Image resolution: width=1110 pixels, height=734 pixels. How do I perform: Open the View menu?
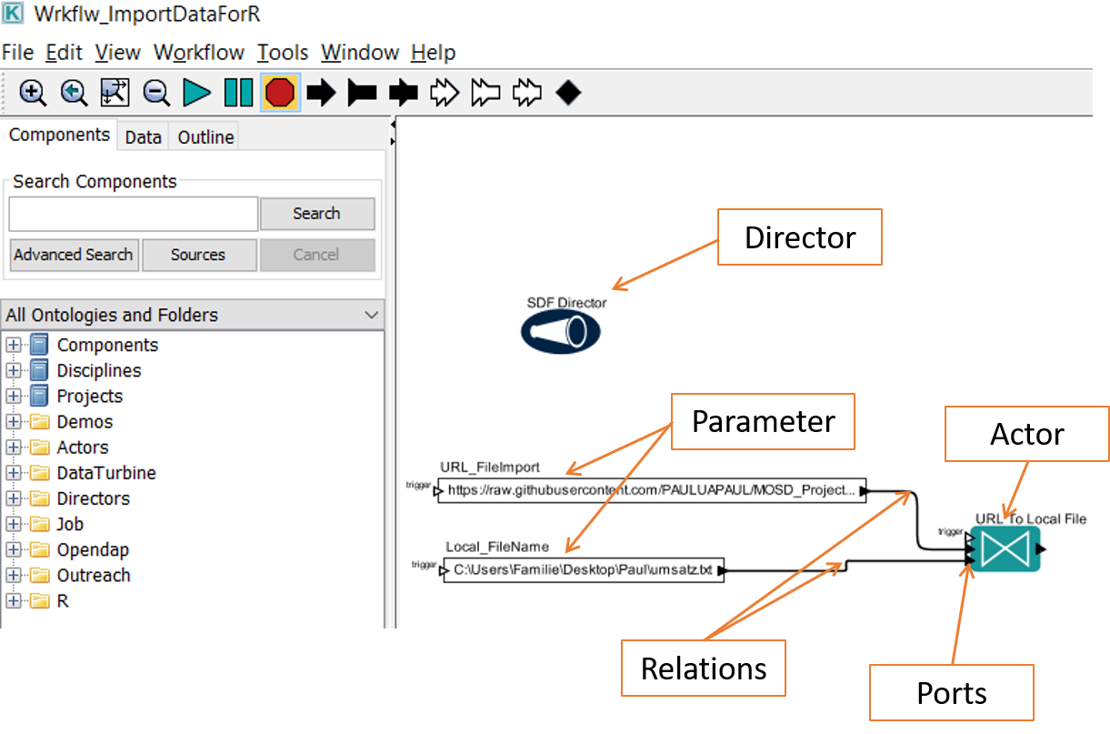[x=117, y=53]
